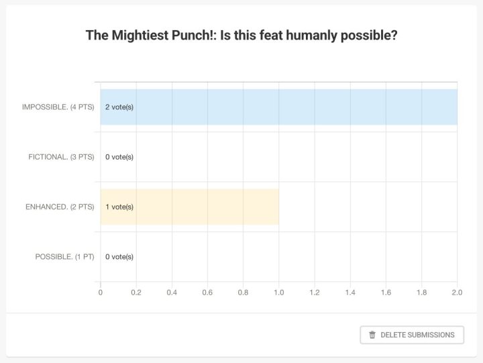483x363 pixels.
Task: Click the FICTIONAL. (3 PTS) label
Action: [x=61, y=157]
